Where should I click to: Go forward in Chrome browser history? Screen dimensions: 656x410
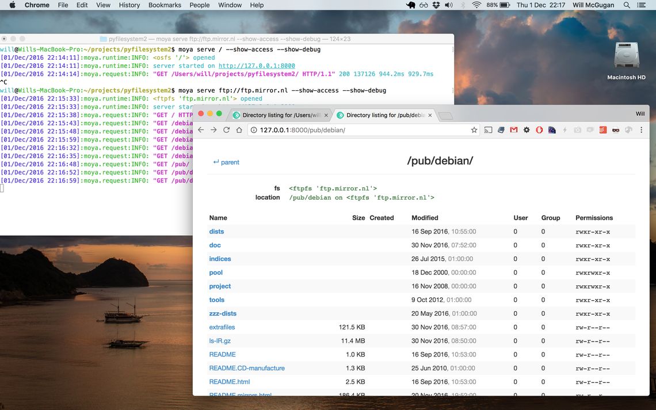213,130
